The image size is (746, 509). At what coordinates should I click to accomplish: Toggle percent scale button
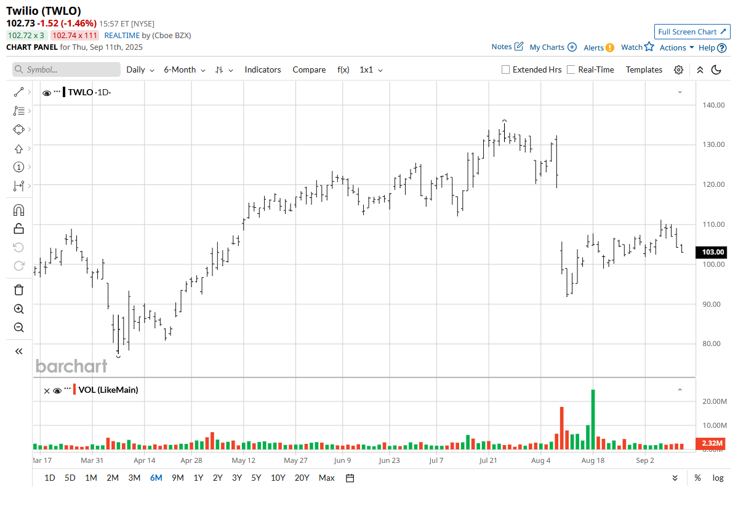(697, 478)
